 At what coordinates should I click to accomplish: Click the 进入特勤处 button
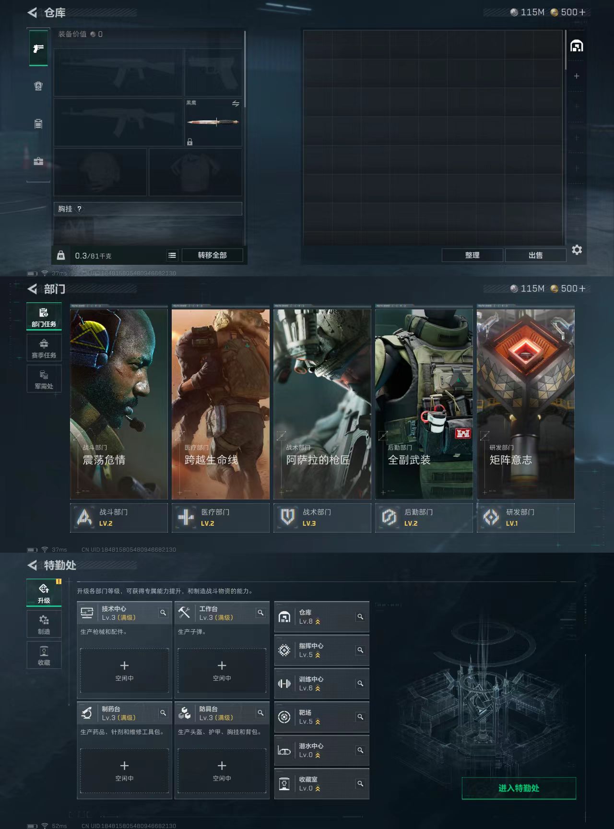(x=519, y=788)
